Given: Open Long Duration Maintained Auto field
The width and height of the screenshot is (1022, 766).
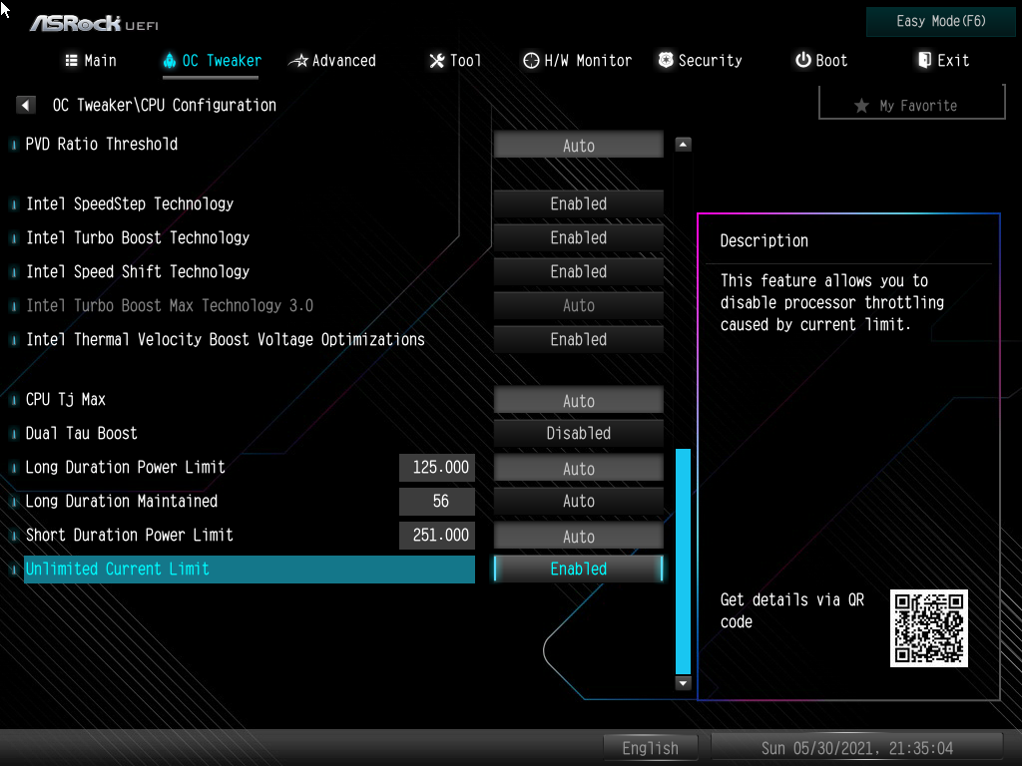Looking at the screenshot, I should (578, 501).
